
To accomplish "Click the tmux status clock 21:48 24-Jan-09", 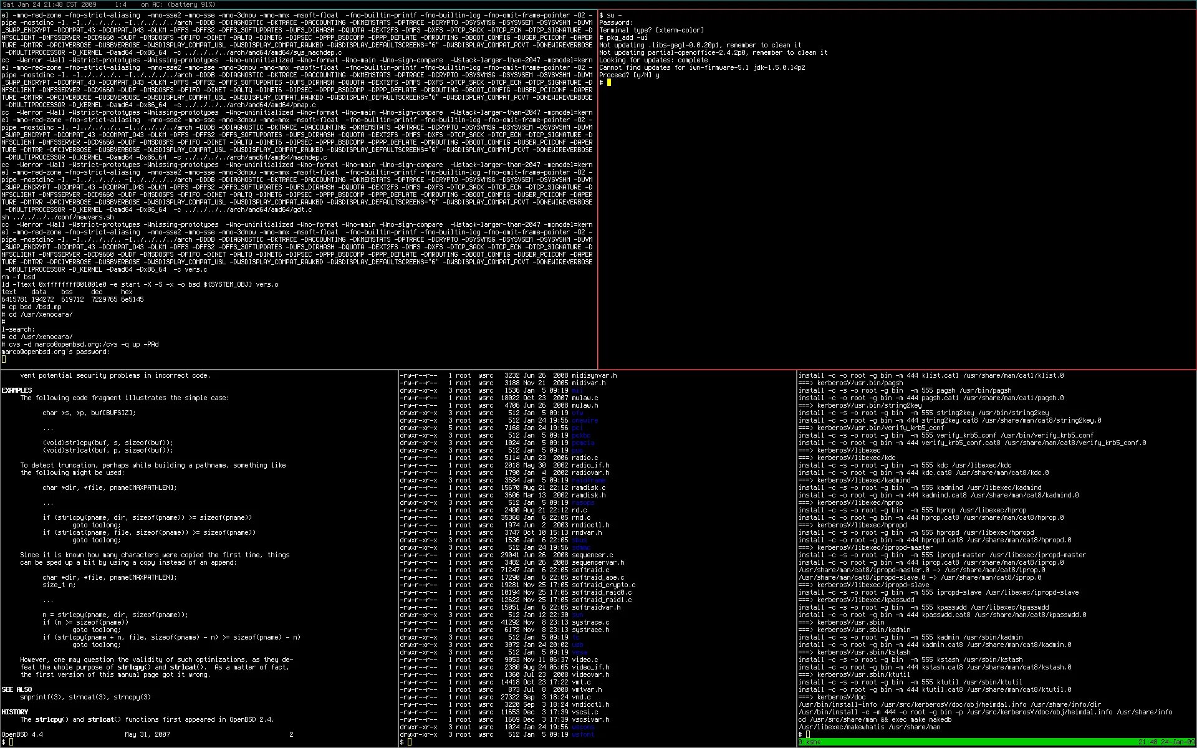I will pyautogui.click(x=1165, y=742).
